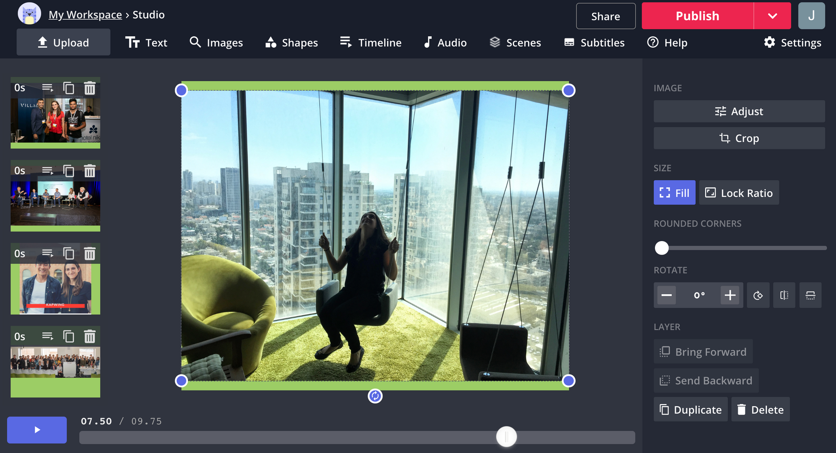Delete the first scene with trash icon
This screenshot has height=453, width=836.
[x=89, y=88]
